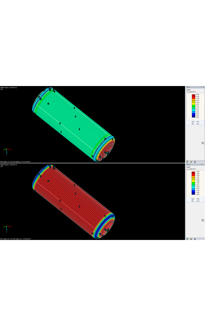
Task: Click the Max 0.03 value in the Sigma-y,m panel
Action: coord(197,199)
